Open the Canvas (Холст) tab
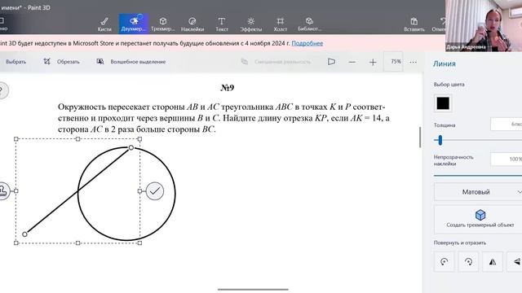The height and width of the screenshot is (293, 522). click(281, 24)
